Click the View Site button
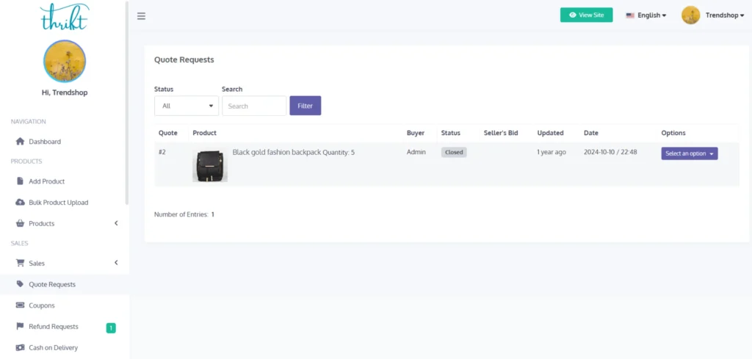 586,15
